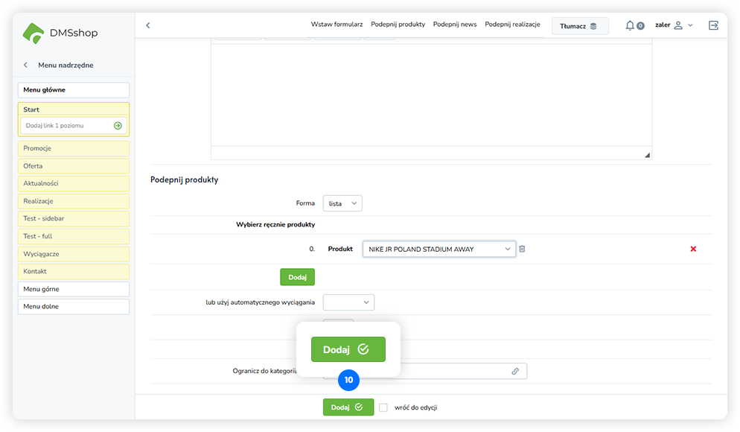This screenshot has width=740, height=432.
Task: Click the link icon in category field
Action: click(515, 371)
